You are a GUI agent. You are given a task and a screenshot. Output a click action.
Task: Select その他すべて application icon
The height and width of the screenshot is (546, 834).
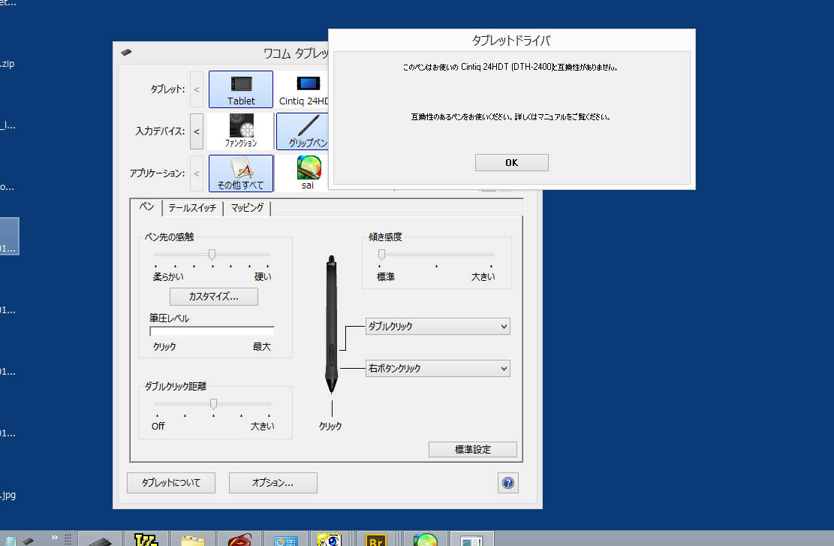(241, 173)
